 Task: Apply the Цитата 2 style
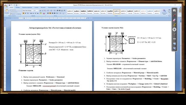pyautogui.click(x=157, y=12)
